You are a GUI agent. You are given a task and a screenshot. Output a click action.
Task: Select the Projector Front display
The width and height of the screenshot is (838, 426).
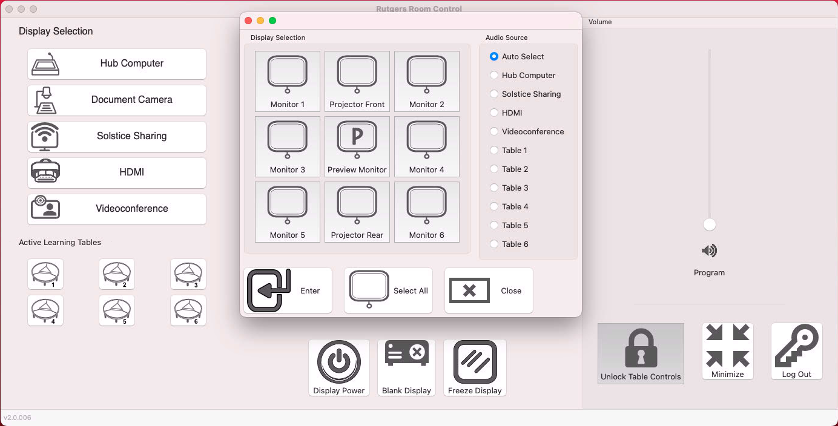coord(357,81)
